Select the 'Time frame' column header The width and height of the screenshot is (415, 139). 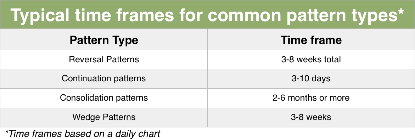pos(311,39)
